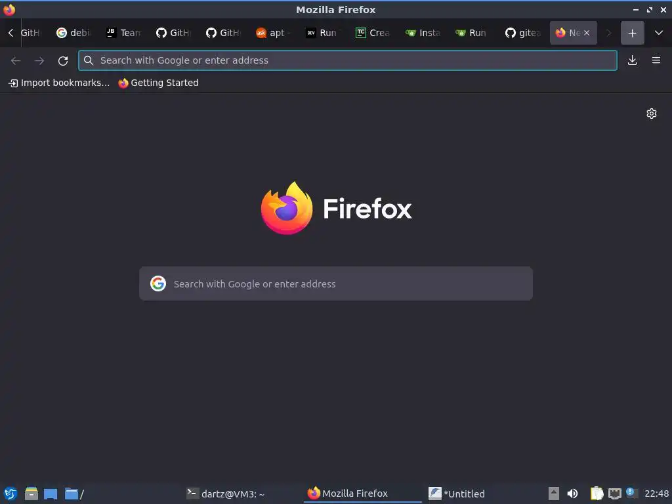
Task: Click the right tab-scroll arrow
Action: [x=608, y=33]
